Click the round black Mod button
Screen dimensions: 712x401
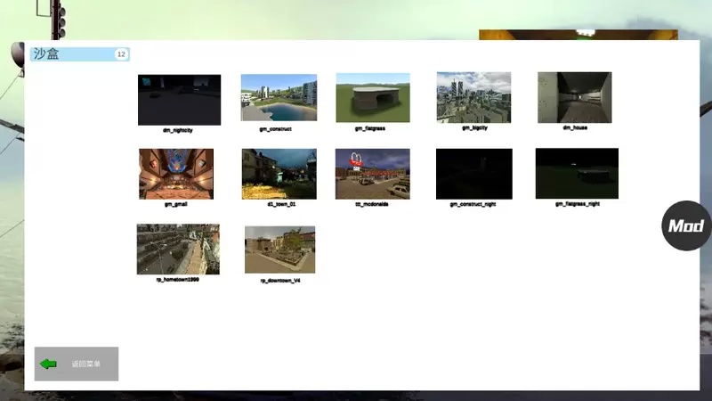tap(686, 225)
